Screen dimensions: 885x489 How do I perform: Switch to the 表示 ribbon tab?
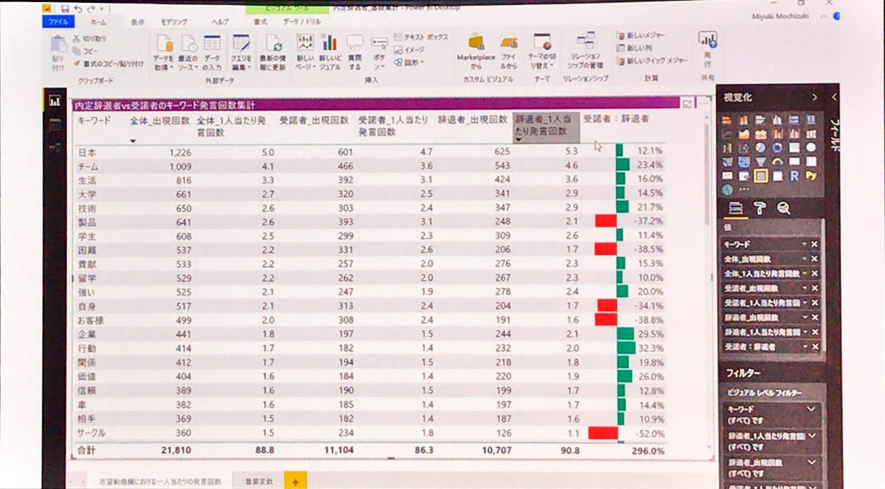[138, 22]
